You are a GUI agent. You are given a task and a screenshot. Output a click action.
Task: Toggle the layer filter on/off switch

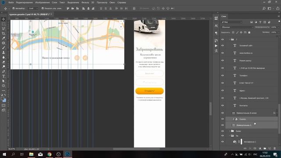coord(279,22)
